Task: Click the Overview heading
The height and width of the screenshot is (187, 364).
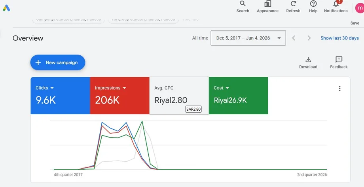Action: [x=28, y=38]
